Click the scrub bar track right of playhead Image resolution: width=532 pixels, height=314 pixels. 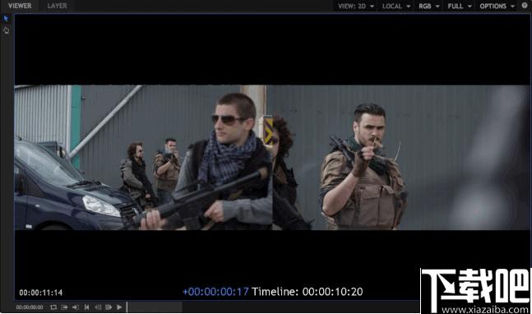273,307
